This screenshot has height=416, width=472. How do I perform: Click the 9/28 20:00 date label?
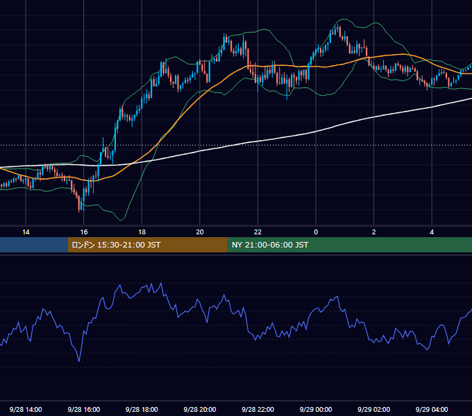(200, 409)
